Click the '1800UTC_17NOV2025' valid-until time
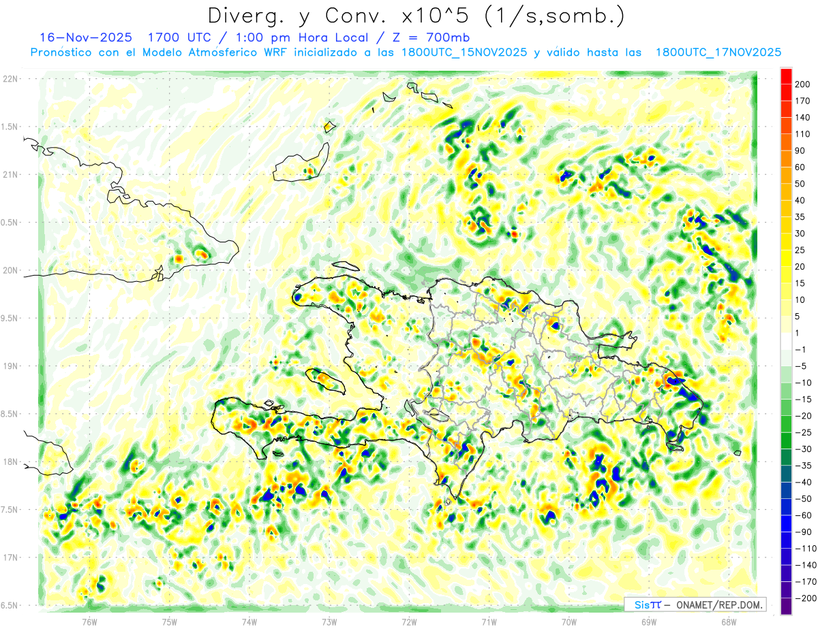 (718, 52)
